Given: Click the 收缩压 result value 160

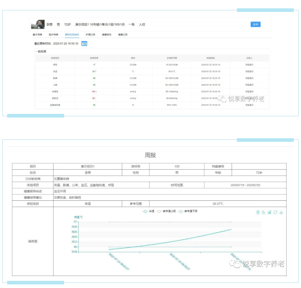Looking at the screenshot, I should [x=94, y=92].
